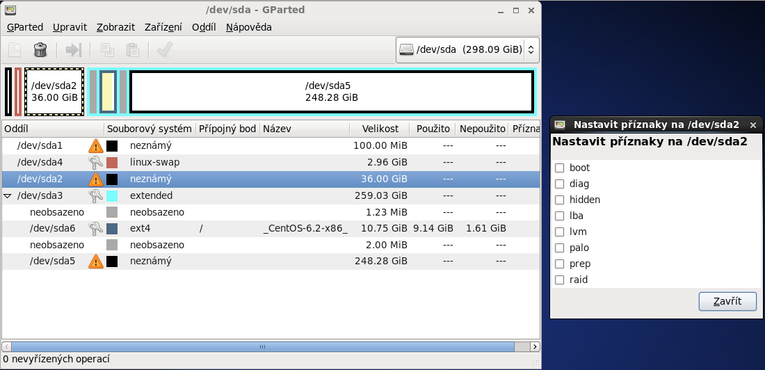Click the keys lock icon on /dev/sda6 row

click(96, 228)
